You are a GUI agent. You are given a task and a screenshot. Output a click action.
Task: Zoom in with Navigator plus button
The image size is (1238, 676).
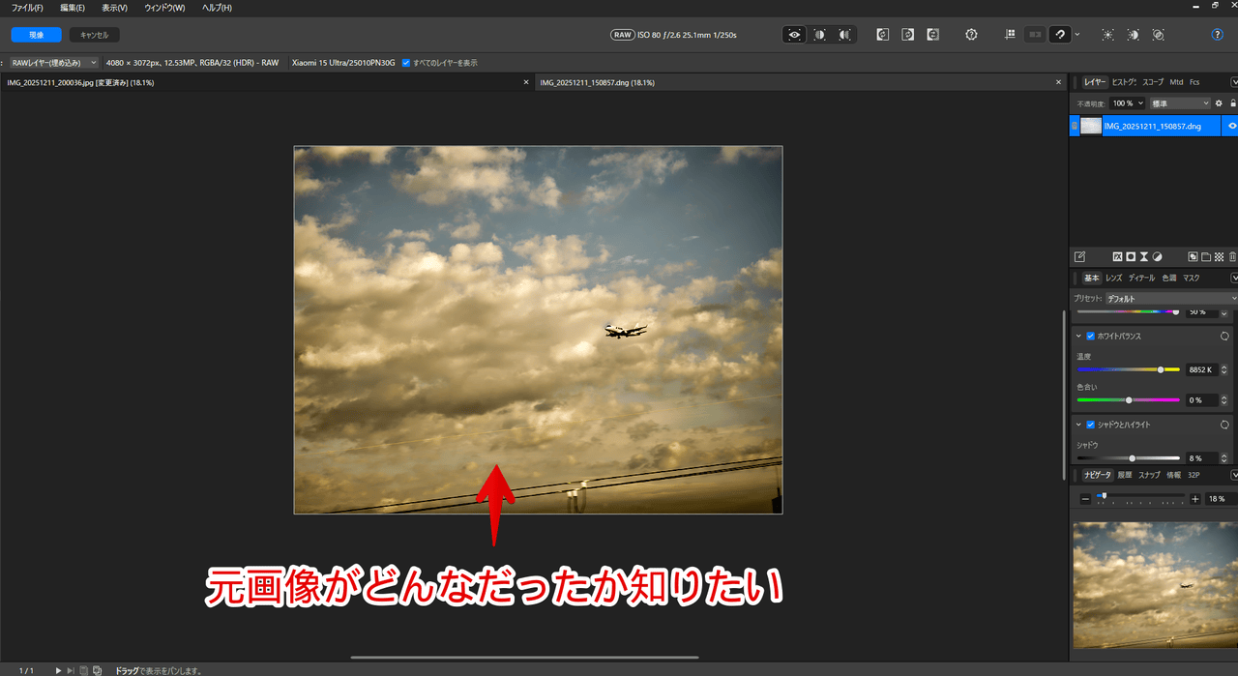[1195, 499]
